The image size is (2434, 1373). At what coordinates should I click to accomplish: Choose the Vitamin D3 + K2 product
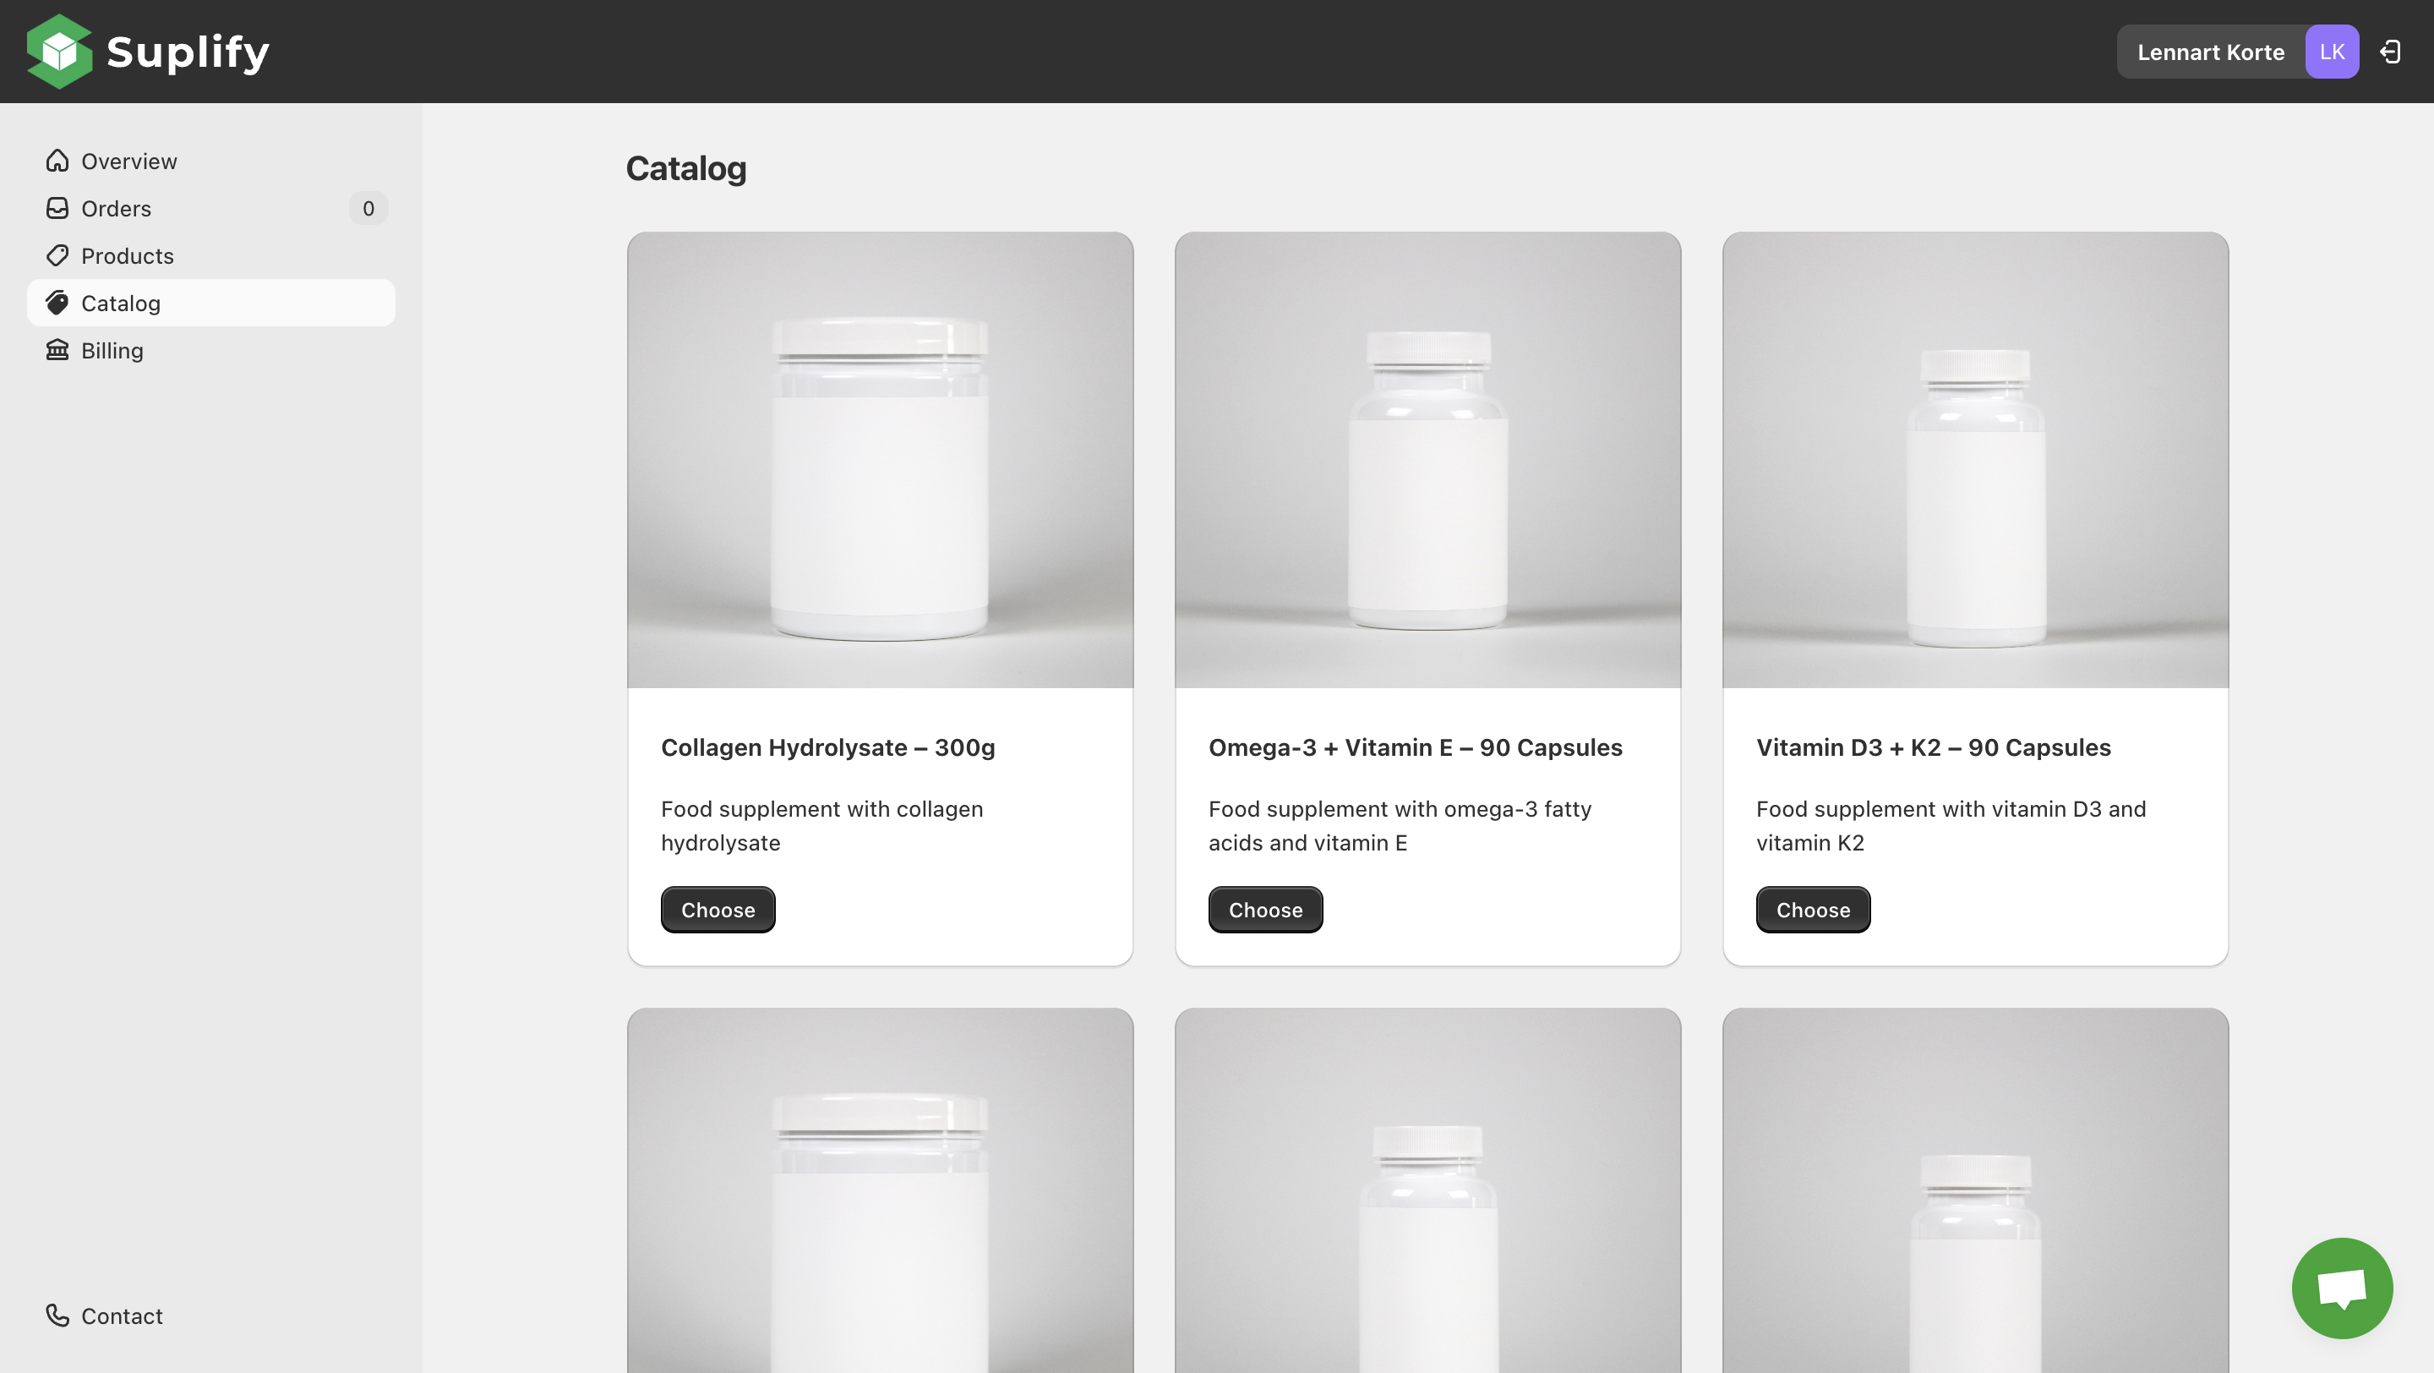(x=1812, y=909)
